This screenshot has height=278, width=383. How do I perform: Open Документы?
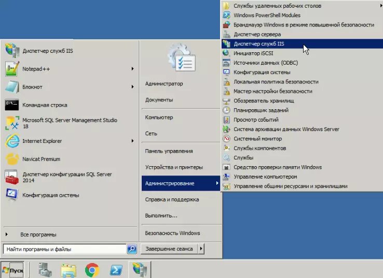(159, 99)
